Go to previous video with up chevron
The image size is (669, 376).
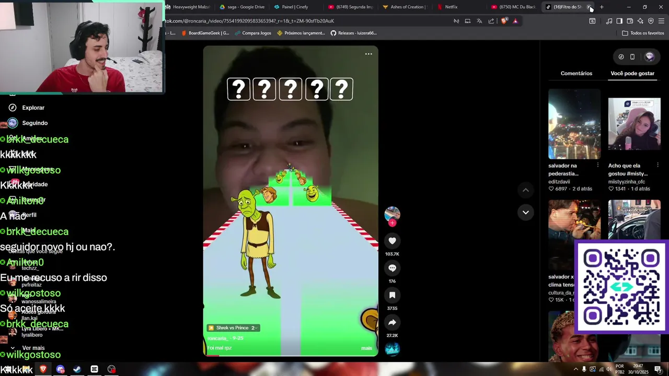(526, 190)
